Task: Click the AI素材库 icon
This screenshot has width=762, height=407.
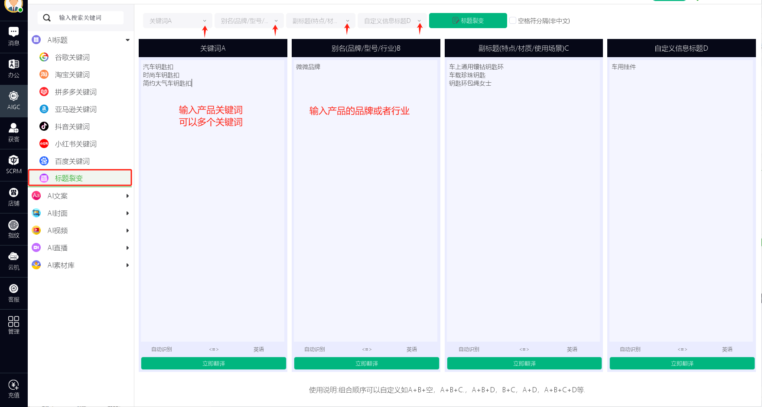Action: [x=36, y=265]
